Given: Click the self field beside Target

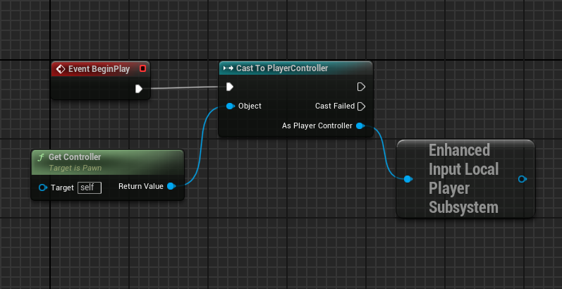Looking at the screenshot, I should click(90, 187).
